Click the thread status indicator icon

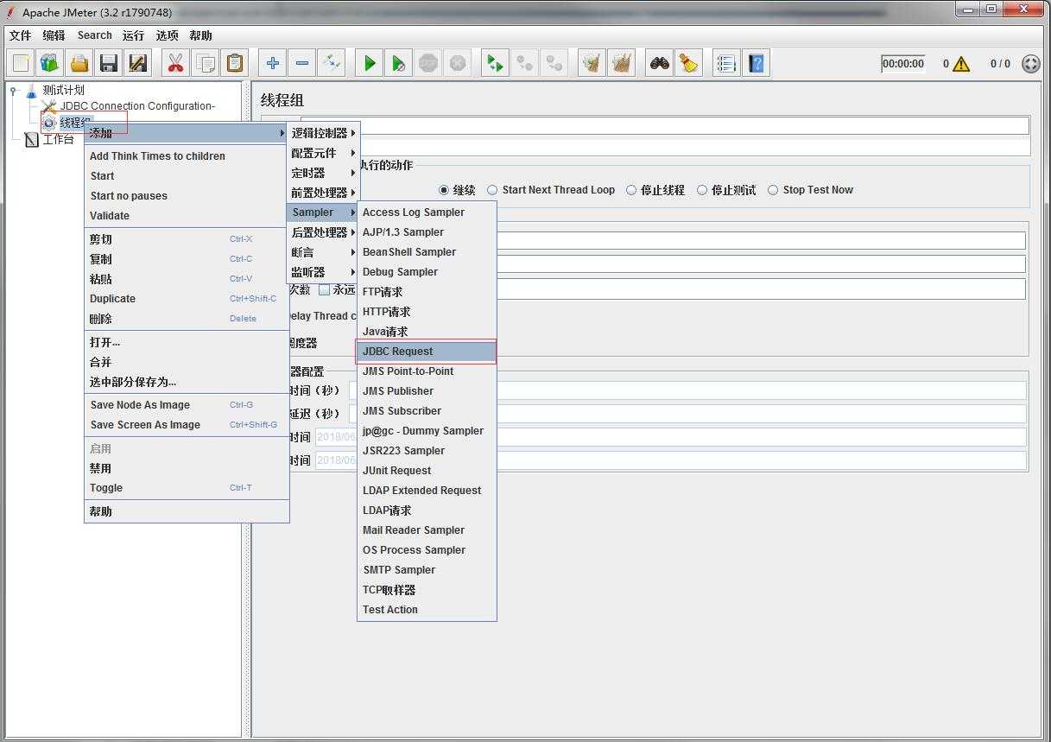click(1031, 64)
